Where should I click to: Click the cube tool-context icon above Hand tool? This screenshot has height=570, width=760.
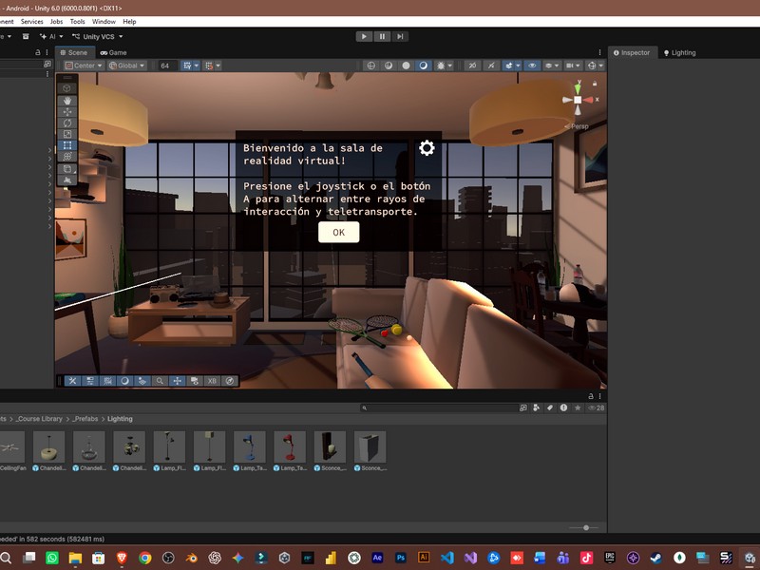(x=67, y=88)
